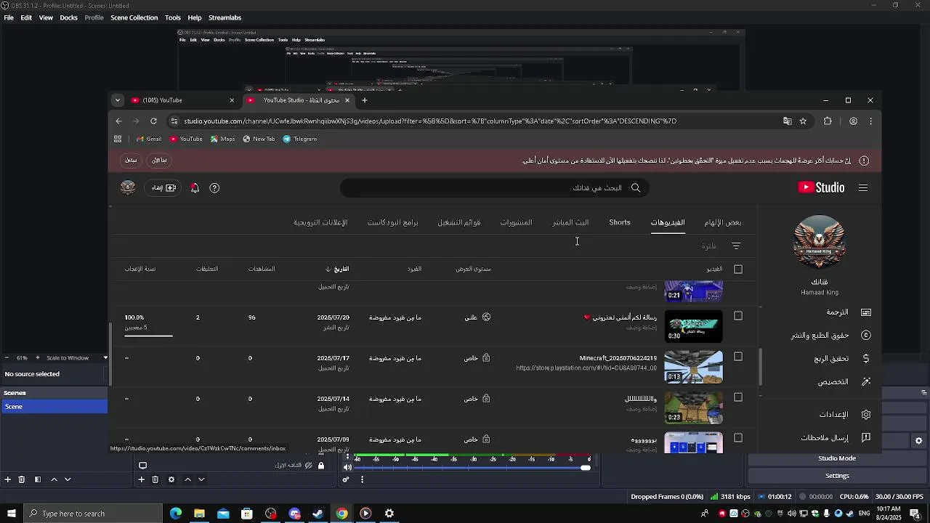Select checkbox for the 2025/07/09 video
The height and width of the screenshot is (523, 930).
tap(738, 438)
